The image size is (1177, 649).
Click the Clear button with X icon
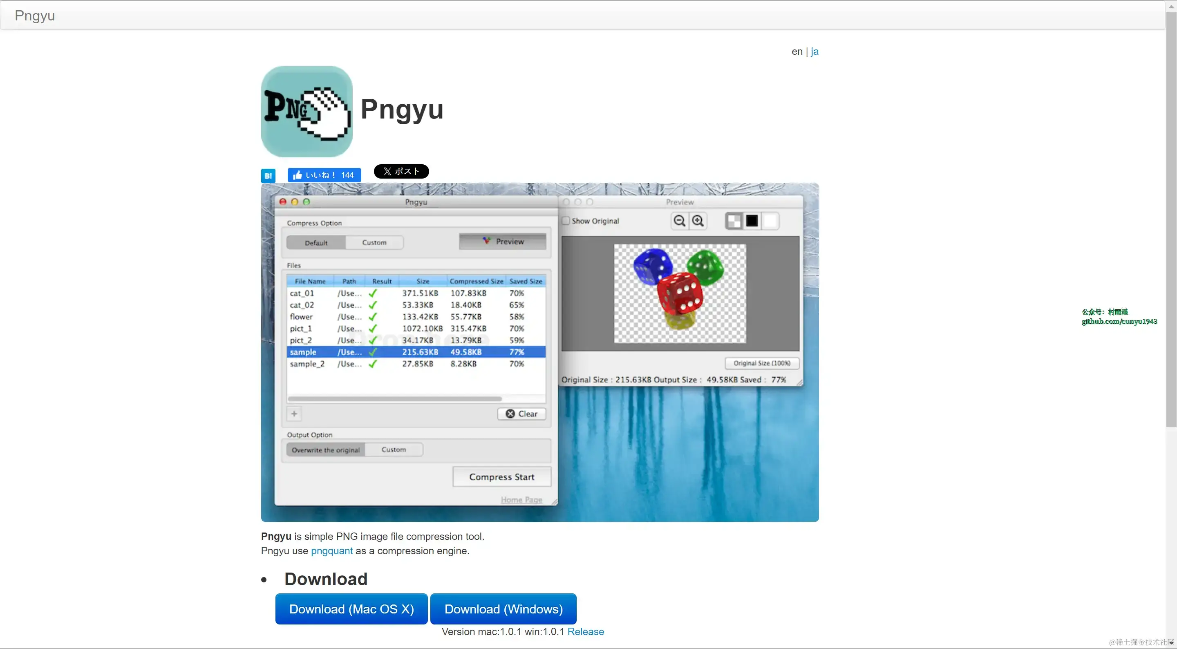(521, 414)
